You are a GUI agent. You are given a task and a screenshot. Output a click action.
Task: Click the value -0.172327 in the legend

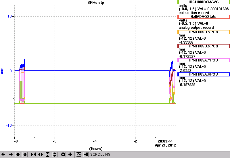tap(187, 56)
